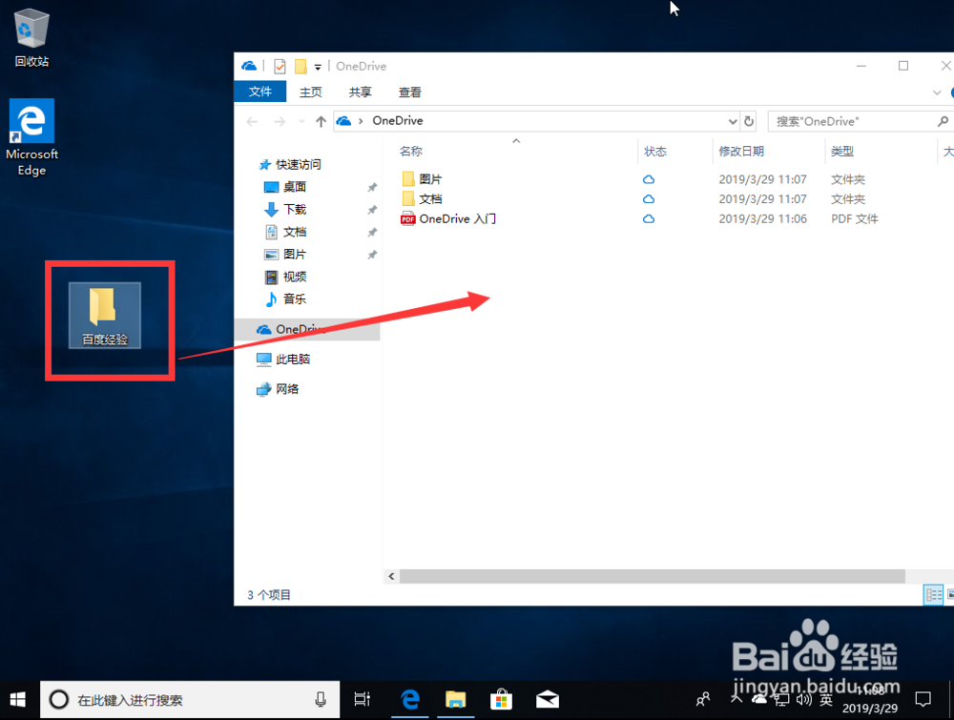Click the pin icon next to 下载
This screenshot has height=720, width=954.
(x=372, y=210)
